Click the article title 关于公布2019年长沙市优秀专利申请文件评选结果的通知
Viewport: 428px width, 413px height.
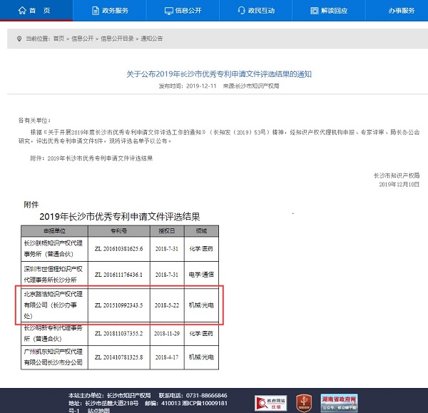click(x=219, y=74)
